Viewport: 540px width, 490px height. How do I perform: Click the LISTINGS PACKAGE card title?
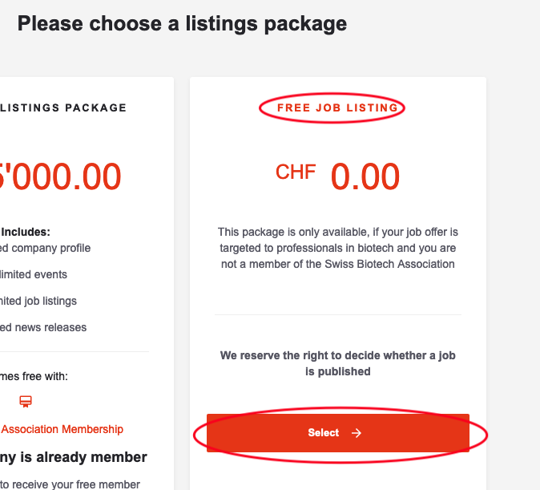64,107
